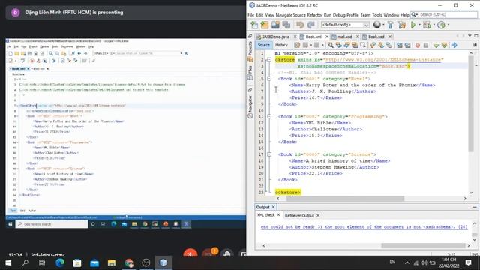Run project with green play icon
The image size is (480, 270).
413,25
